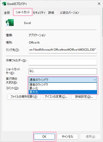The width and height of the screenshot is (103, 142).
Task: Click the 作業フォルダー input field
Action: pos(63,62)
